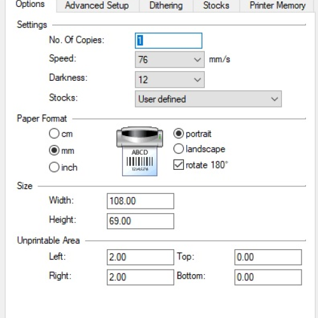This screenshot has height=318, width=318.
Task: Click the Top unprintable area field
Action: pyautogui.click(x=268, y=257)
